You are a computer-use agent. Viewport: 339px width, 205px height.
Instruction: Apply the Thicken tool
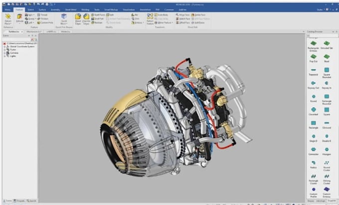click(42, 19)
